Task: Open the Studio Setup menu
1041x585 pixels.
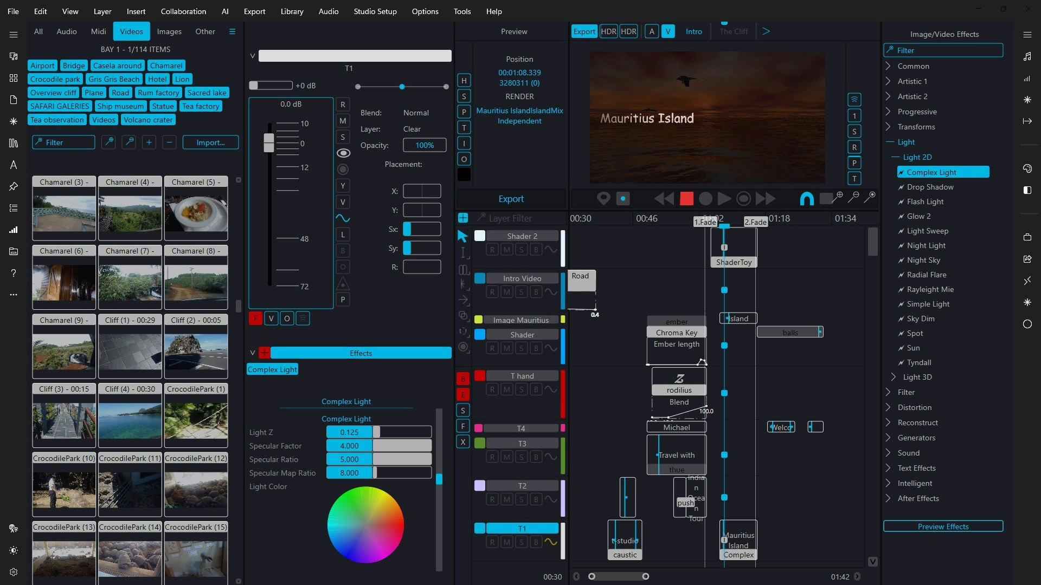Action: [x=375, y=11]
